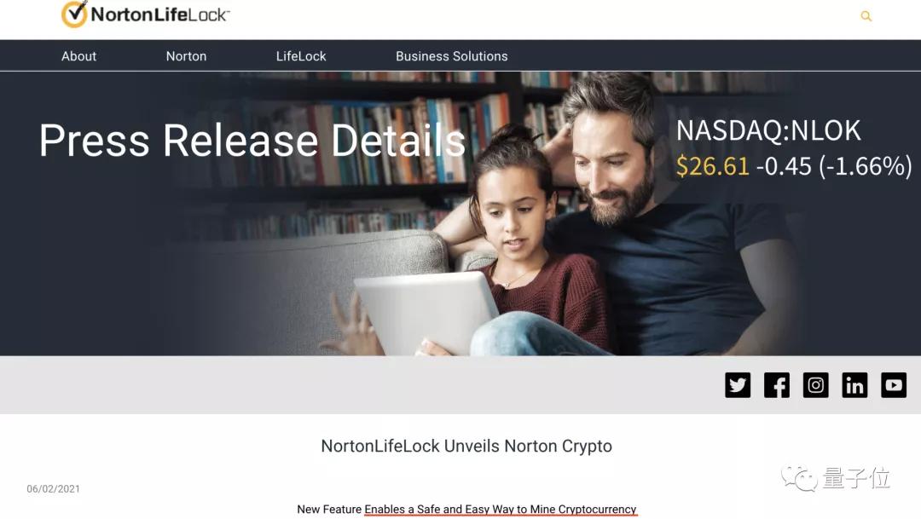Open the About menu

pyautogui.click(x=78, y=56)
